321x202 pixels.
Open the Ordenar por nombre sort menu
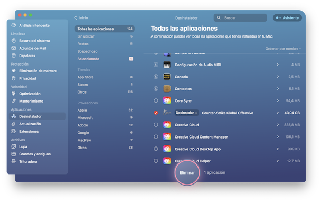pyautogui.click(x=283, y=49)
